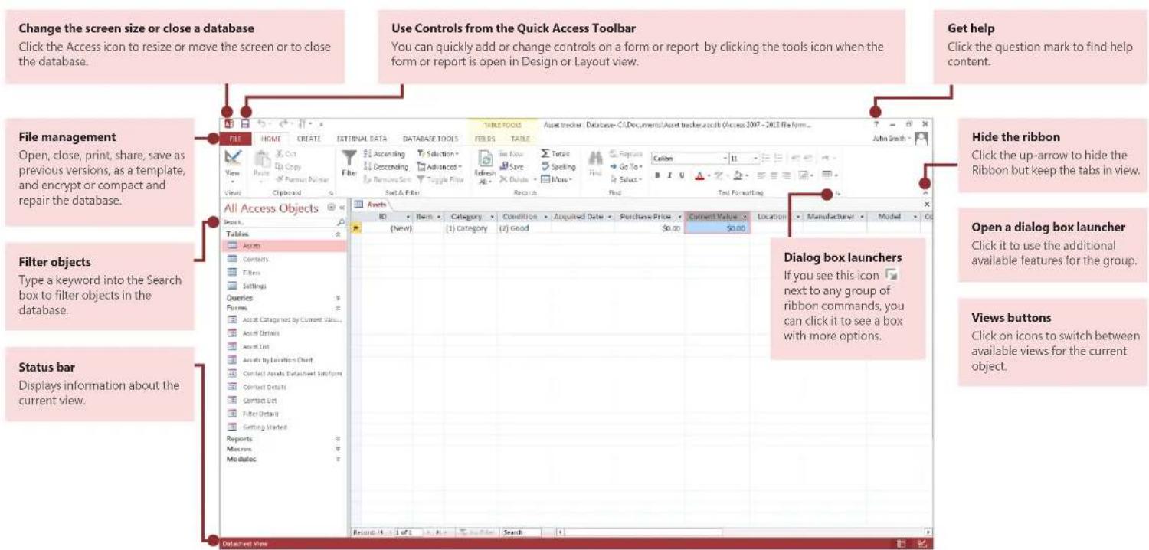Open the Go To dropdown
This screenshot has width=1149, height=550.
pyautogui.click(x=626, y=166)
